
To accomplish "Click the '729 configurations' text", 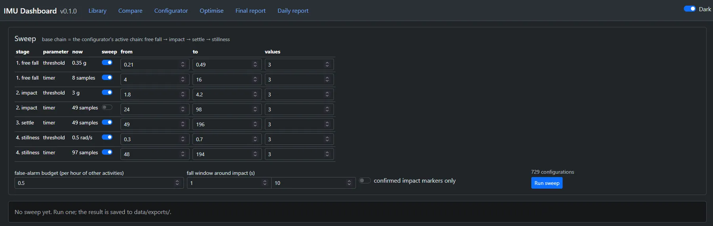I will (553, 172).
